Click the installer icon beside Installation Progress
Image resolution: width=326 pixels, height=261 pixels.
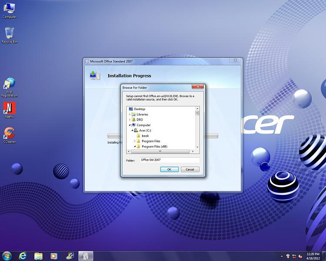click(x=95, y=75)
